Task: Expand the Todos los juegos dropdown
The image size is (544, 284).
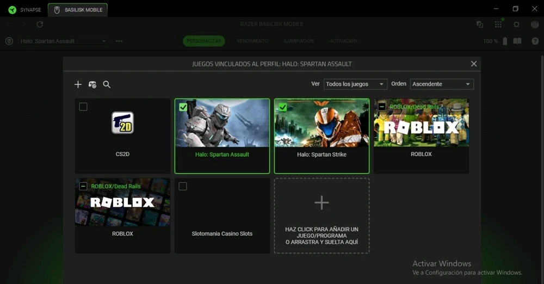Action: pyautogui.click(x=355, y=84)
